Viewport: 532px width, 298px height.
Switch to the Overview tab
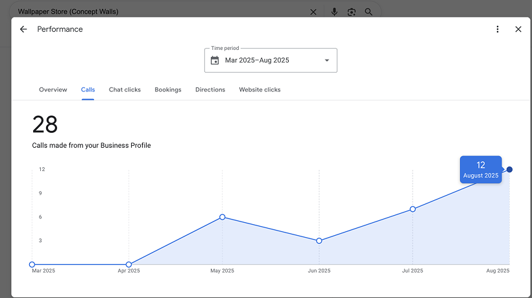53,89
